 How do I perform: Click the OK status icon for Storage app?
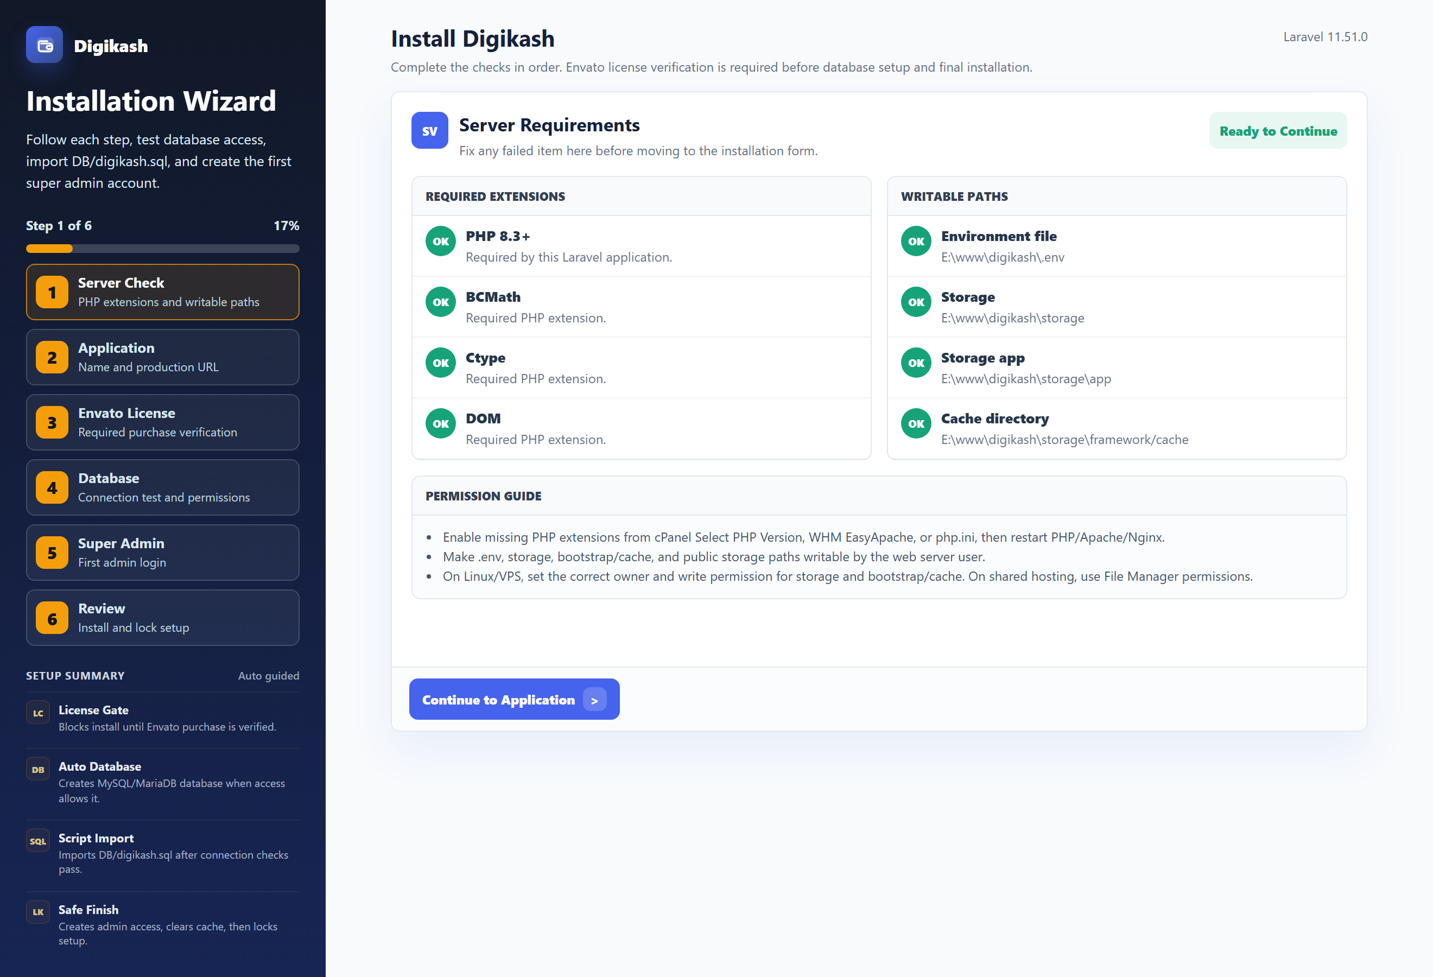pos(916,363)
